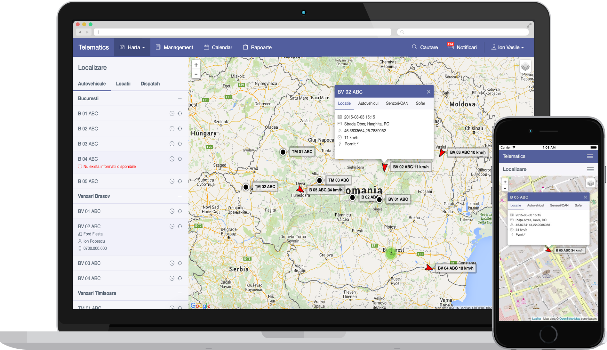
Task: Open map layers icon on desktop map
Action: (525, 67)
